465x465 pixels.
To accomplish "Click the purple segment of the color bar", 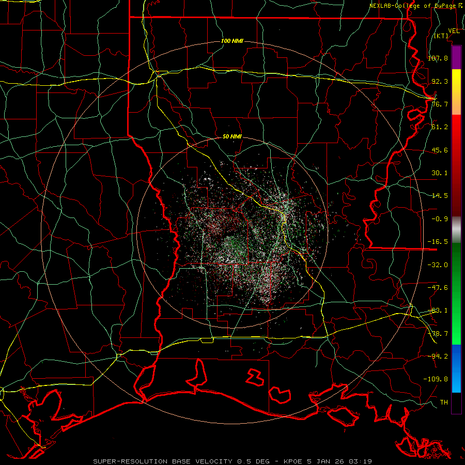I will click(x=456, y=58).
